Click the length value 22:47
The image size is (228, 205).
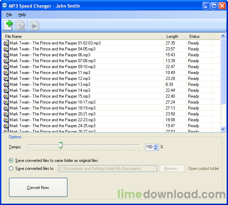(x=170, y=67)
